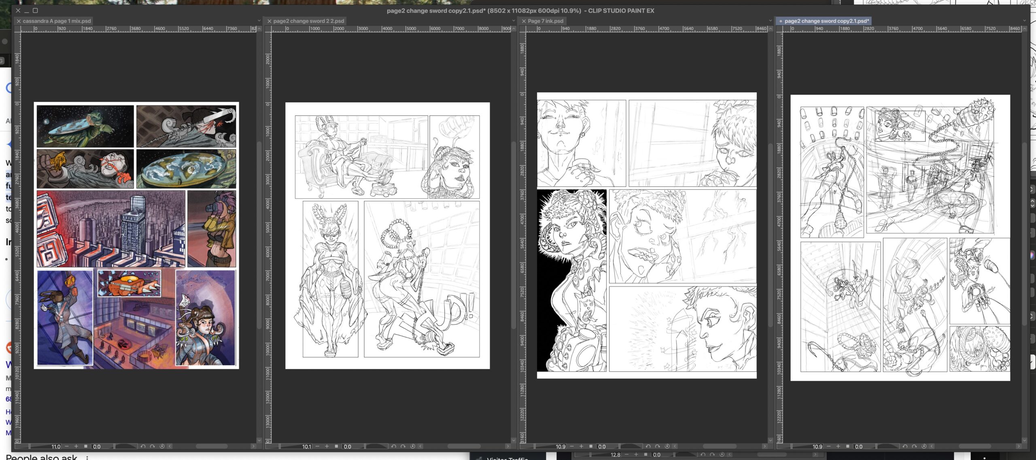Screen dimensions: 1036x460
Task: Zoom in on page2 change sword copy2.1 canvas
Action: (838, 446)
